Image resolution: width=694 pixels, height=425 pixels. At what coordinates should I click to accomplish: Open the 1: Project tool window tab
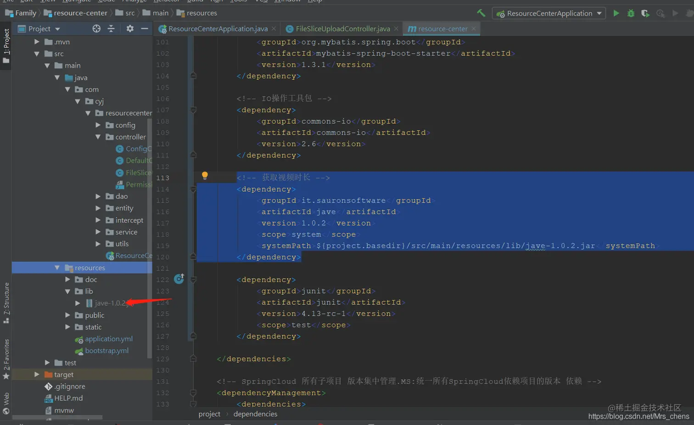(6, 46)
